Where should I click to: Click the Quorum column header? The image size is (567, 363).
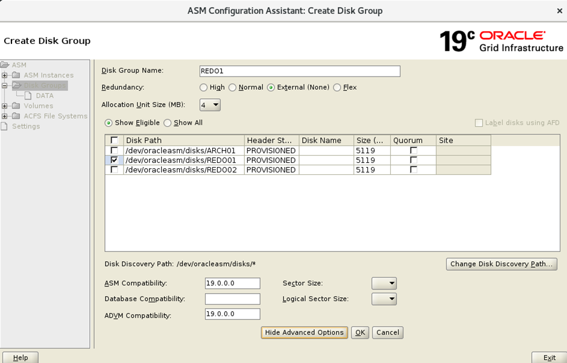point(413,140)
